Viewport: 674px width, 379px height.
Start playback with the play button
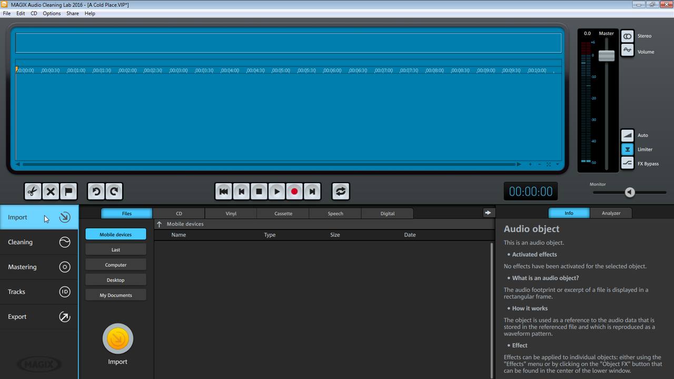277,192
